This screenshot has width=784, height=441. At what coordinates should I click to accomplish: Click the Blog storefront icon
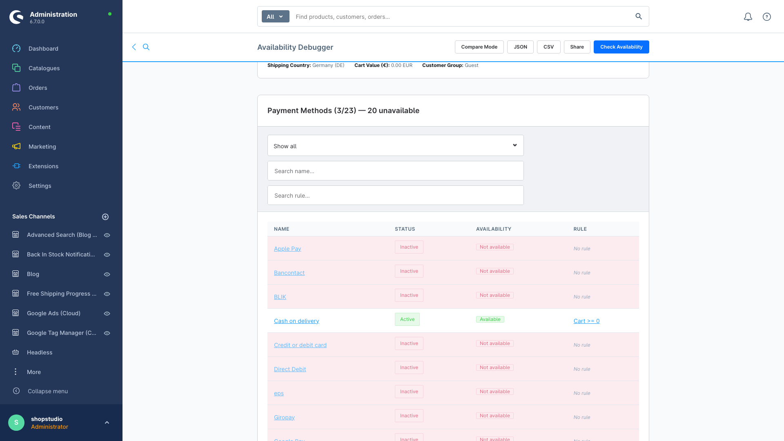pos(16,274)
